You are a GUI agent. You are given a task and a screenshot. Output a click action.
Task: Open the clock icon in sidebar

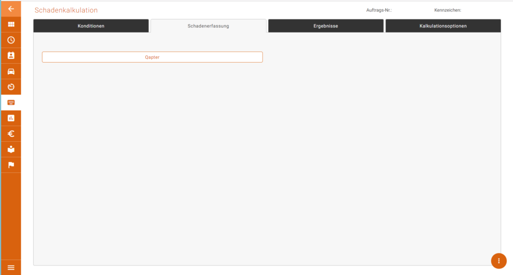[x=11, y=40]
